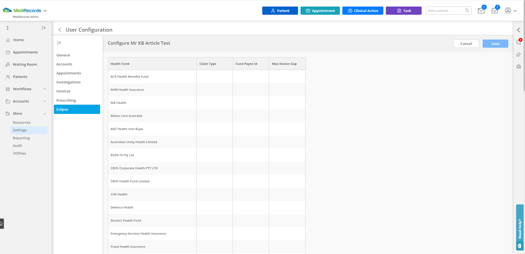Click the pin icon in right panel
Image resolution: width=525 pixels, height=254 pixels.
coord(518,55)
